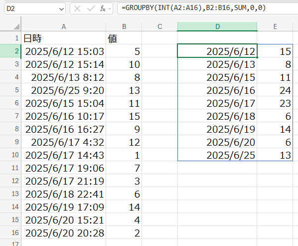Image resolution: width=298 pixels, height=246 pixels.
Task: Click cell B1 containing 値
Action: (124, 38)
